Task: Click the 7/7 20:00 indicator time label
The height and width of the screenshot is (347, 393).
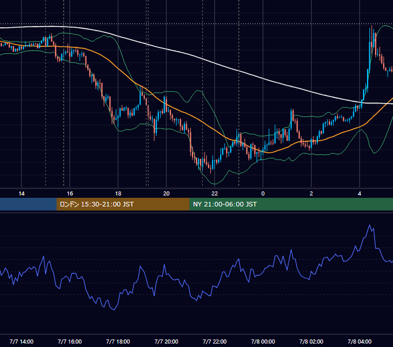Action: [166, 341]
